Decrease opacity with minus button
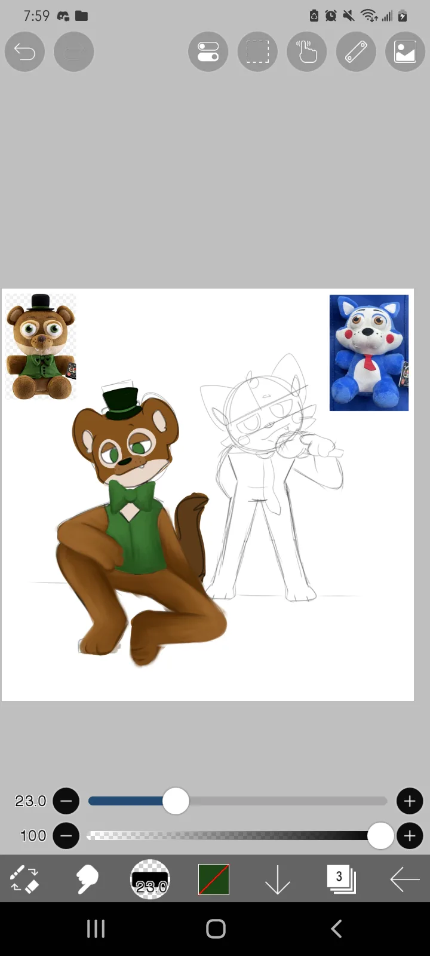The image size is (430, 956). point(66,836)
